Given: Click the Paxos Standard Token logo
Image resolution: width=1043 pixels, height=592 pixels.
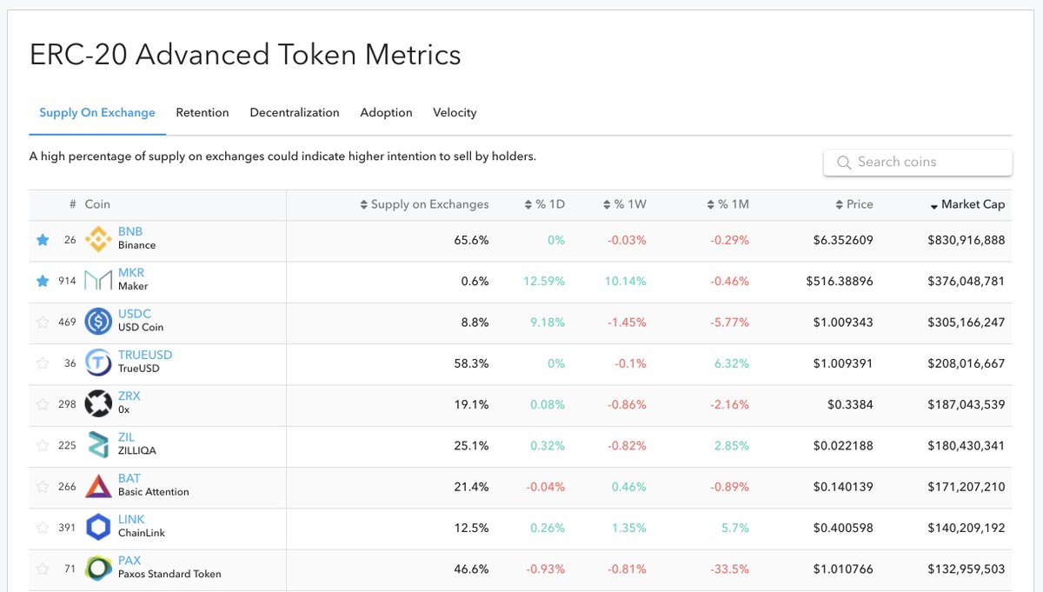Looking at the screenshot, I should 98,569.
